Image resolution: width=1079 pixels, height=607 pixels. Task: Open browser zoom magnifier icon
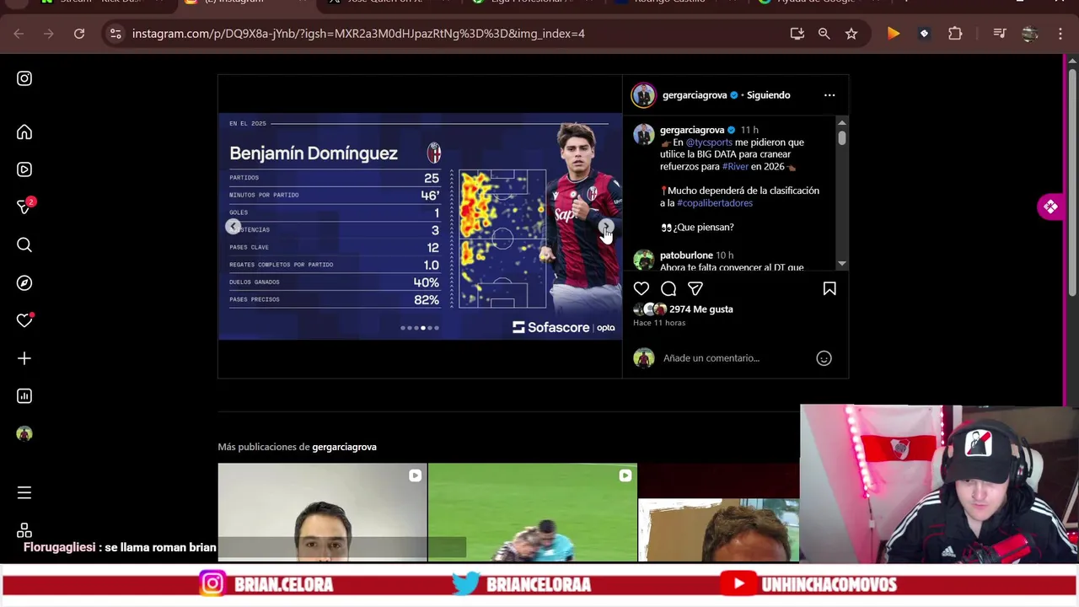click(824, 34)
